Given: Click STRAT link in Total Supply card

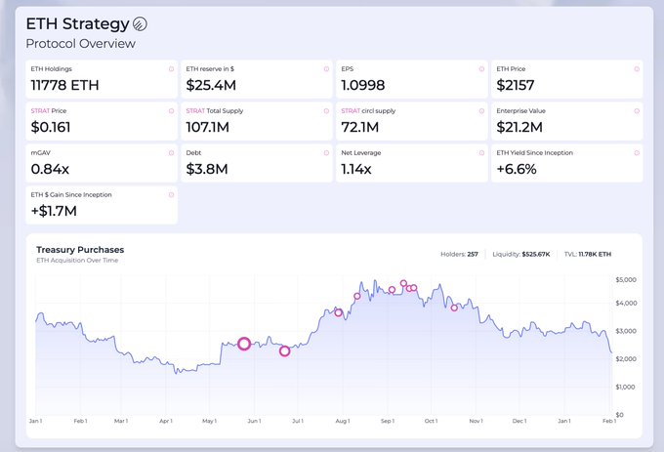Looking at the screenshot, I should [x=194, y=111].
